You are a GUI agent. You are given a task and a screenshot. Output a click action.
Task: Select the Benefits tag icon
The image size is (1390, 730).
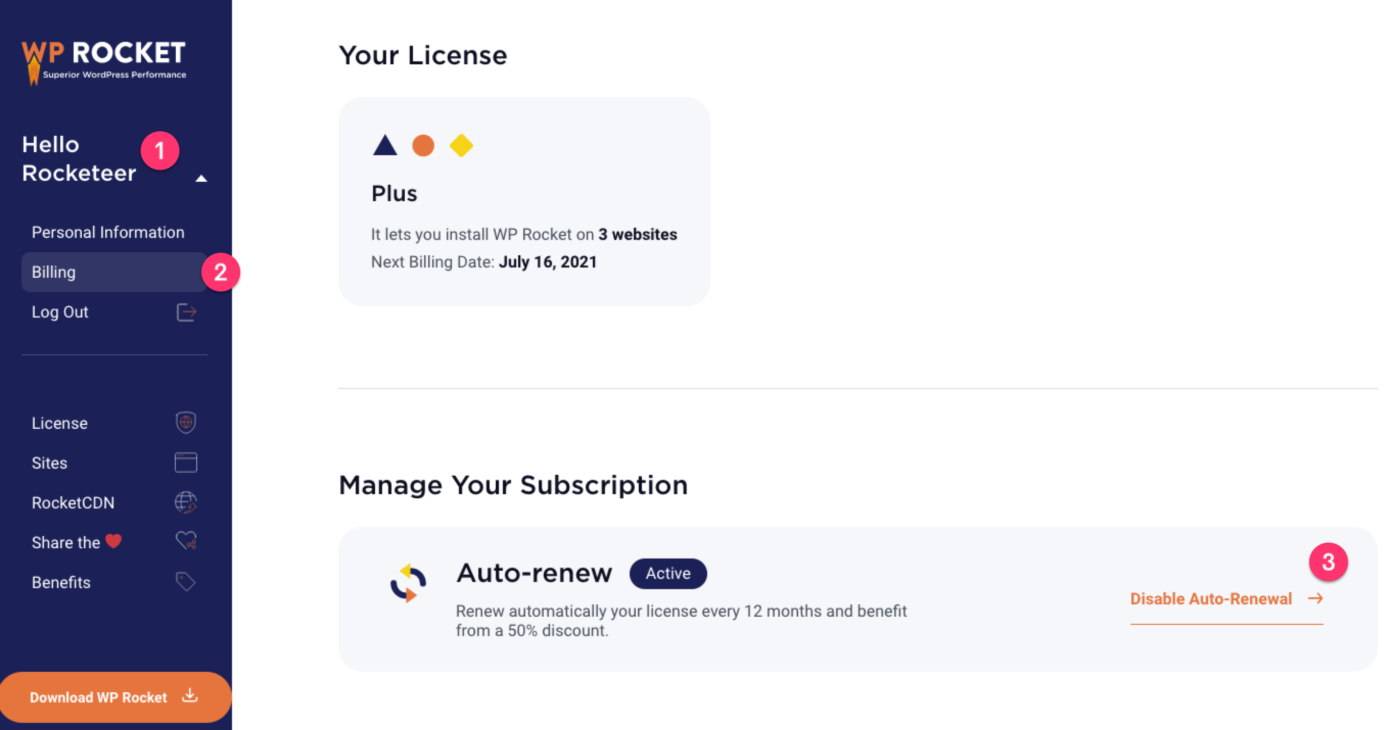pyautogui.click(x=186, y=581)
